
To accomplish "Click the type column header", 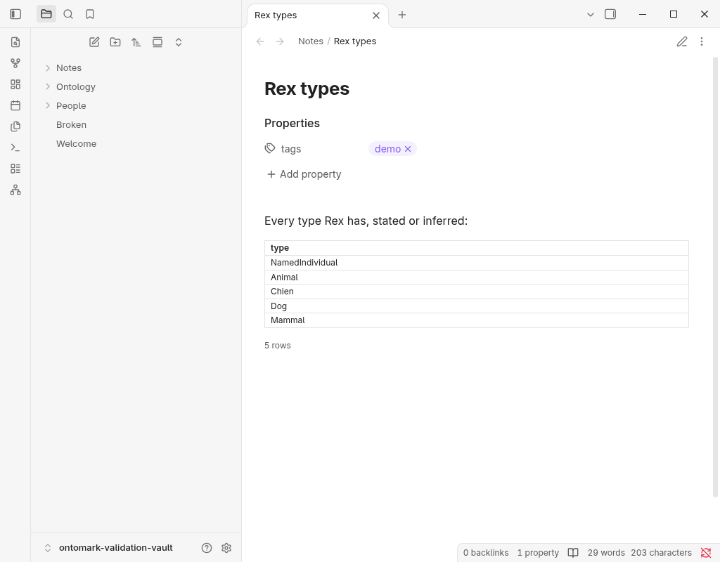I will tap(477, 248).
